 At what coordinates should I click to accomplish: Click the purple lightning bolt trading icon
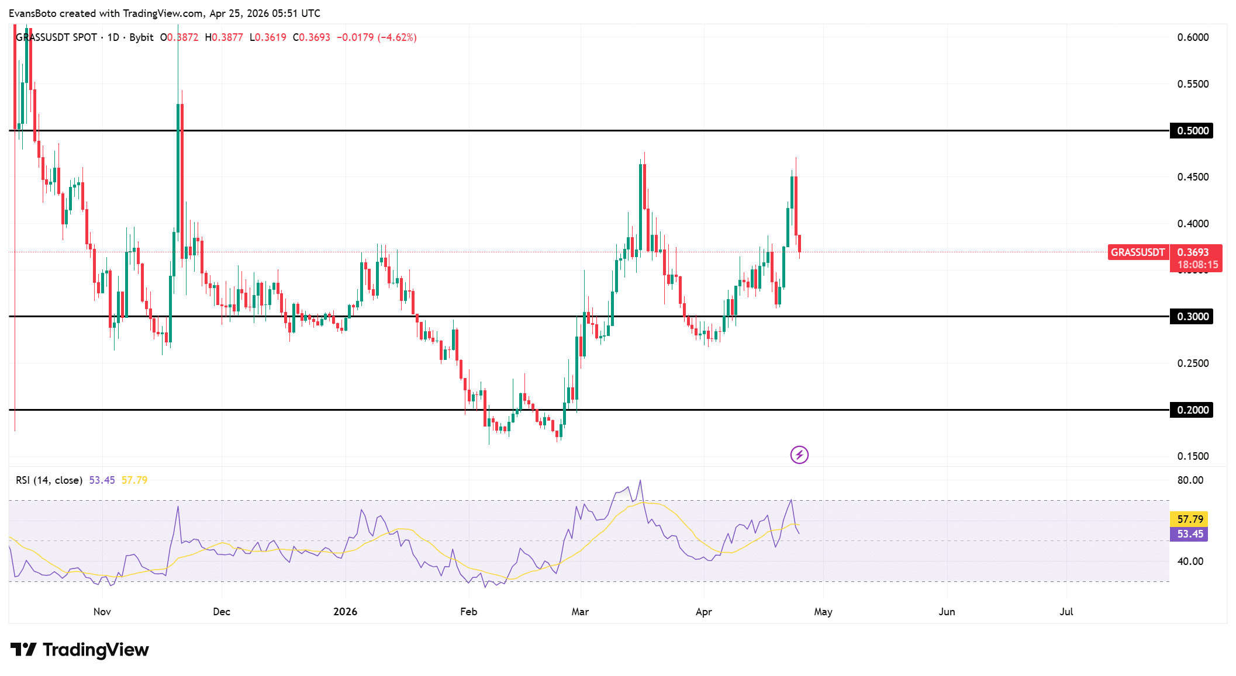799,455
